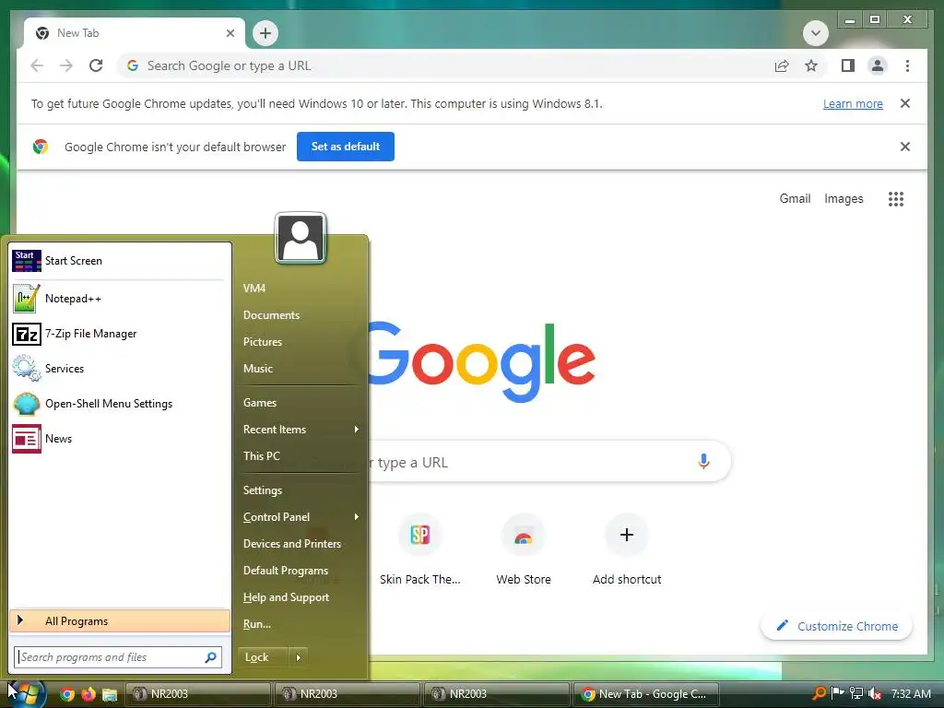Click Add shortcut plus tile
The image size is (944, 708).
627,549
